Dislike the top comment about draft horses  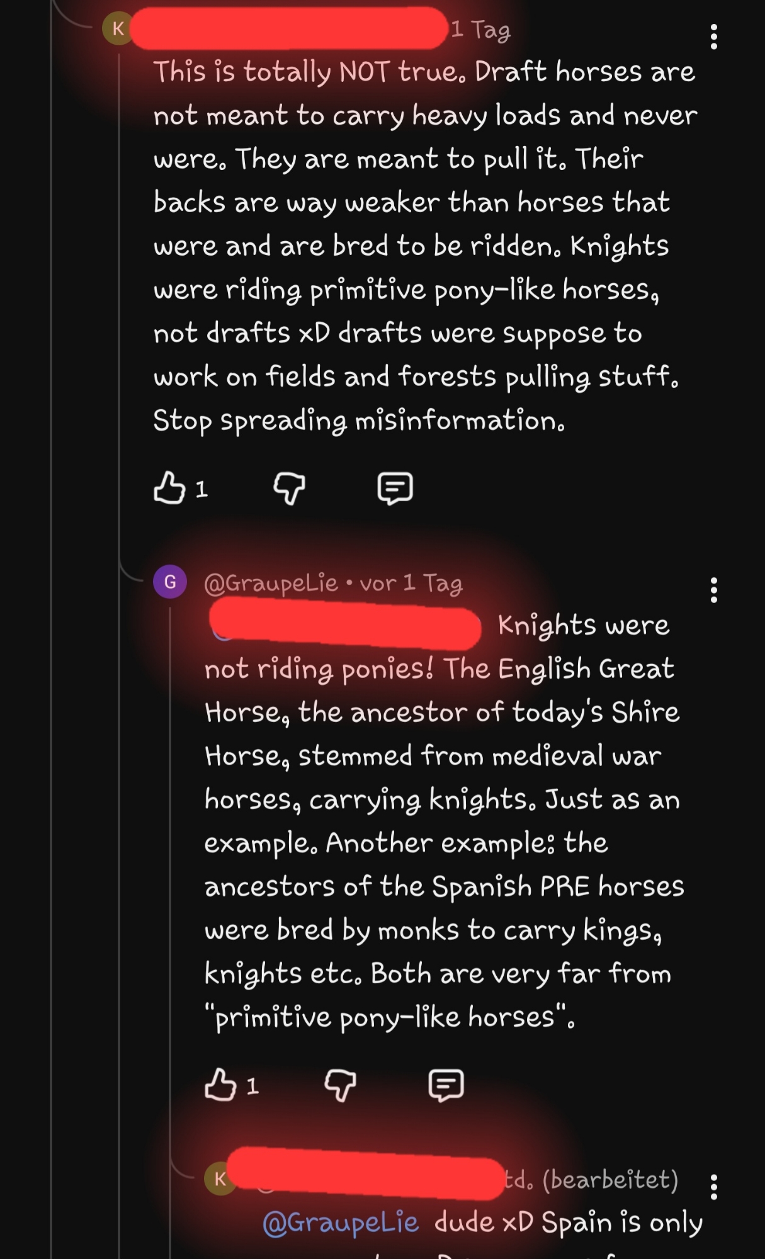pos(289,488)
